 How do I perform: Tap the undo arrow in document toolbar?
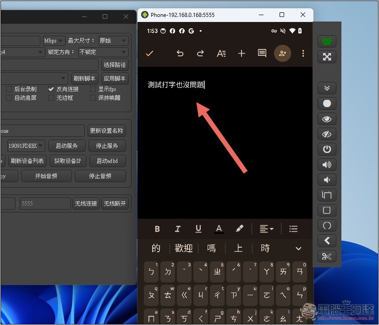[x=180, y=54]
